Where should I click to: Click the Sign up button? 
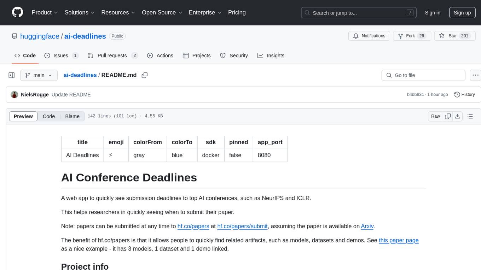tap(462, 13)
